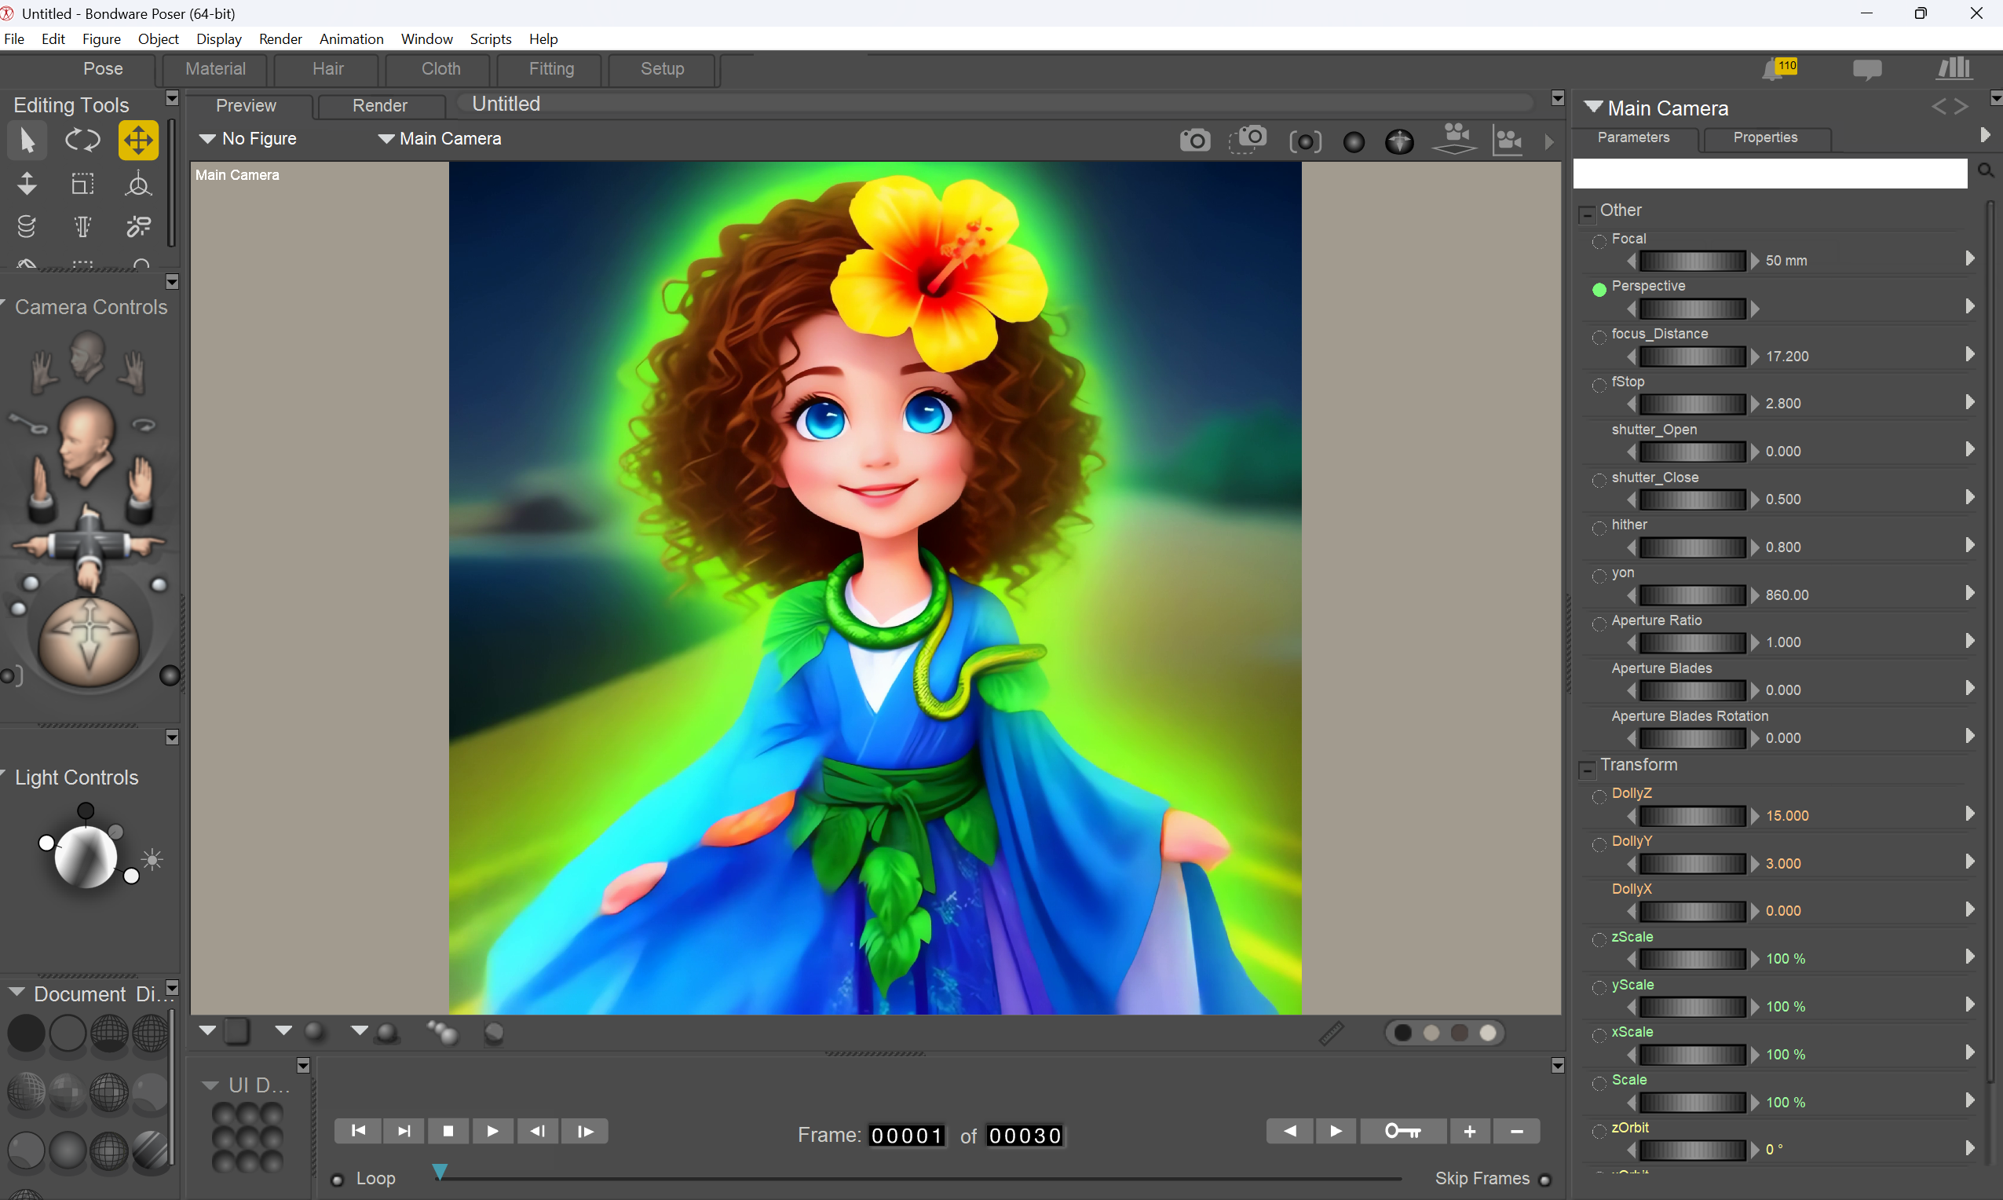This screenshot has height=1200, width=2003.
Task: Click the Render camera icon in preview toolbar
Action: pyautogui.click(x=1195, y=141)
